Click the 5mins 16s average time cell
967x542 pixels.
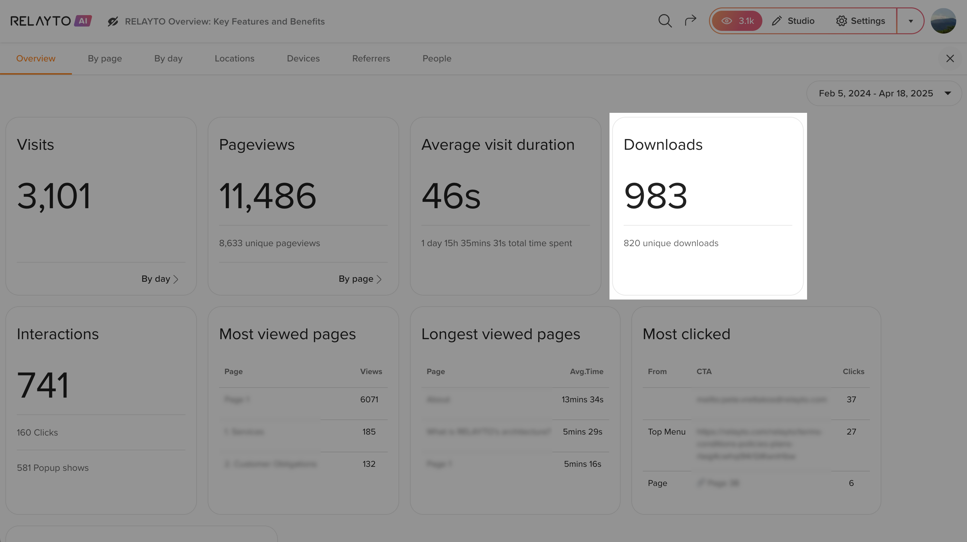click(582, 464)
